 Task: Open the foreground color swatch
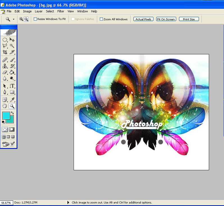click(x=5, y=115)
